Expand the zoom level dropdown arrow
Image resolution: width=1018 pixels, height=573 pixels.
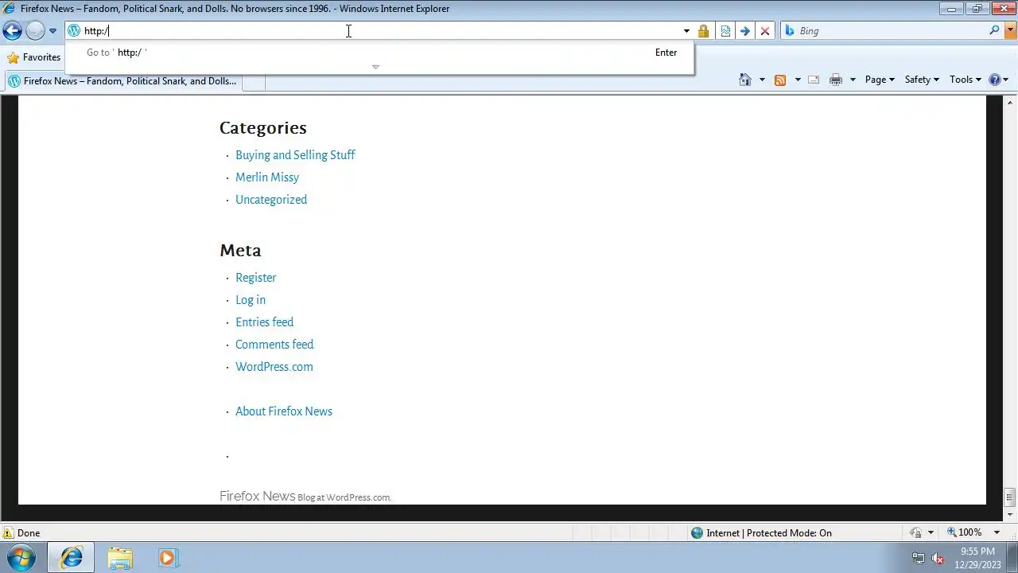point(997,533)
